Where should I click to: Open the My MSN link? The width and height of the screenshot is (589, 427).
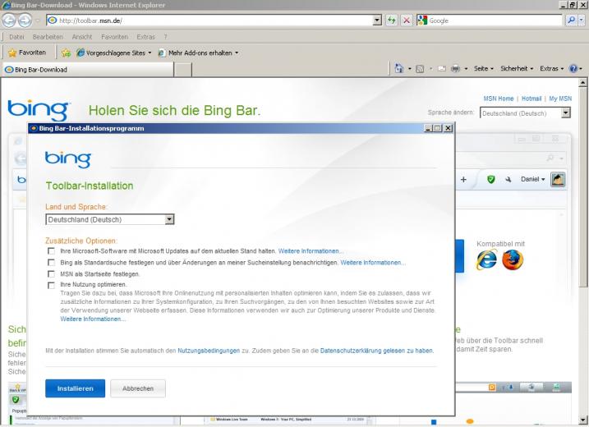560,99
